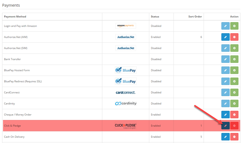The height and width of the screenshot is (143, 241).
Task: Click the Payment Method column header
Action: click(15, 17)
